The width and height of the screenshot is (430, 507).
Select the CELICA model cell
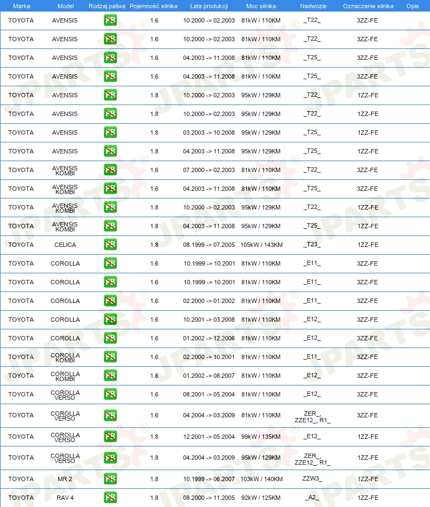[65, 245]
